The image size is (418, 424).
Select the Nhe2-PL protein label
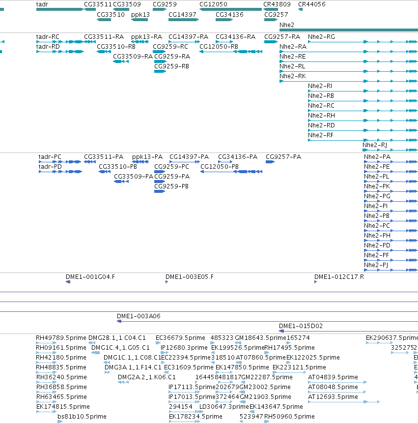(x=377, y=176)
